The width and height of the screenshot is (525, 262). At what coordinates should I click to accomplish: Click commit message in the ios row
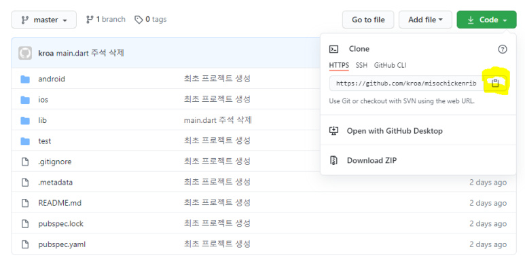[217, 99]
